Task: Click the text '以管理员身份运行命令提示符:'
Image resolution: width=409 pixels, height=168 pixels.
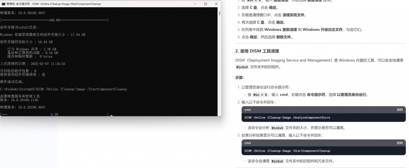Action: pyautogui.click(x=266, y=87)
